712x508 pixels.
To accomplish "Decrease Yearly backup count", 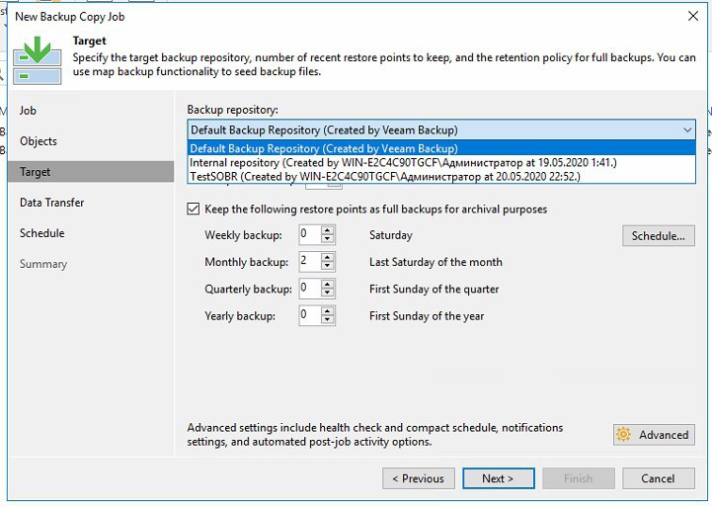I will point(328,320).
